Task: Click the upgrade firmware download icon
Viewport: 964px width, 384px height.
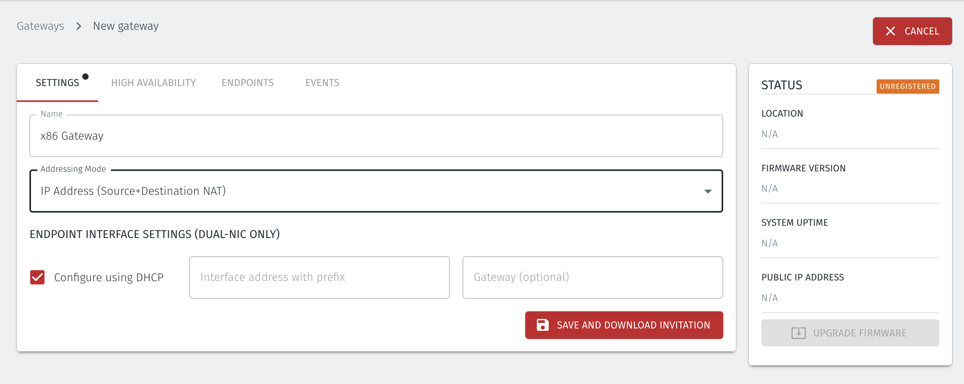Action: 798,333
